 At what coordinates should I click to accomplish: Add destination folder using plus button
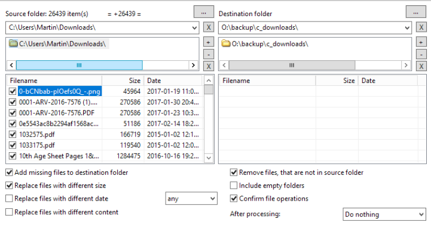click(421, 42)
